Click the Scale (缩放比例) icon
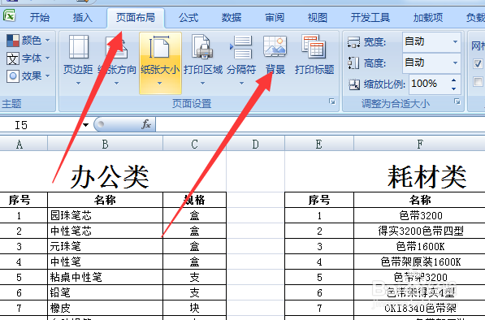 coord(354,84)
